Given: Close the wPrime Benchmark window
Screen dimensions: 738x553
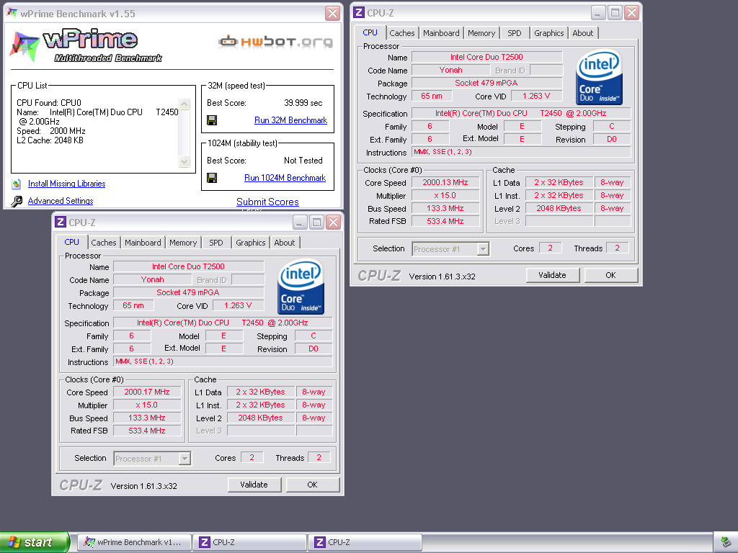Looking at the screenshot, I should (x=332, y=13).
